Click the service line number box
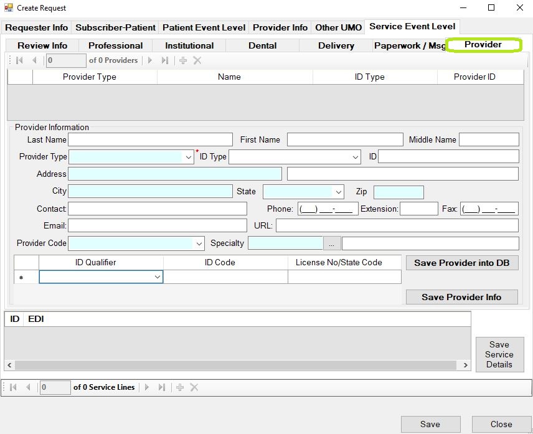Viewport: 533px width, 434px height. point(55,387)
